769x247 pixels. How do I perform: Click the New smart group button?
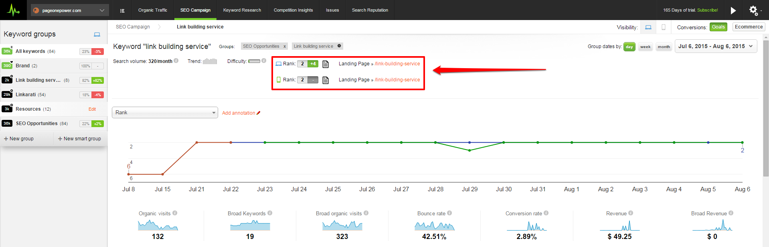[x=79, y=139]
